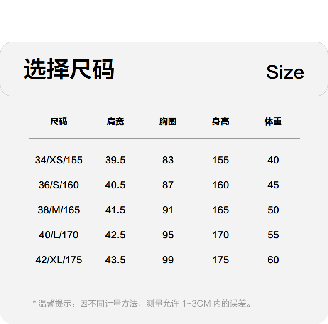Screen dimensions: 328x324
Task: Click shoulder width value 39.5
Action: [x=115, y=160]
